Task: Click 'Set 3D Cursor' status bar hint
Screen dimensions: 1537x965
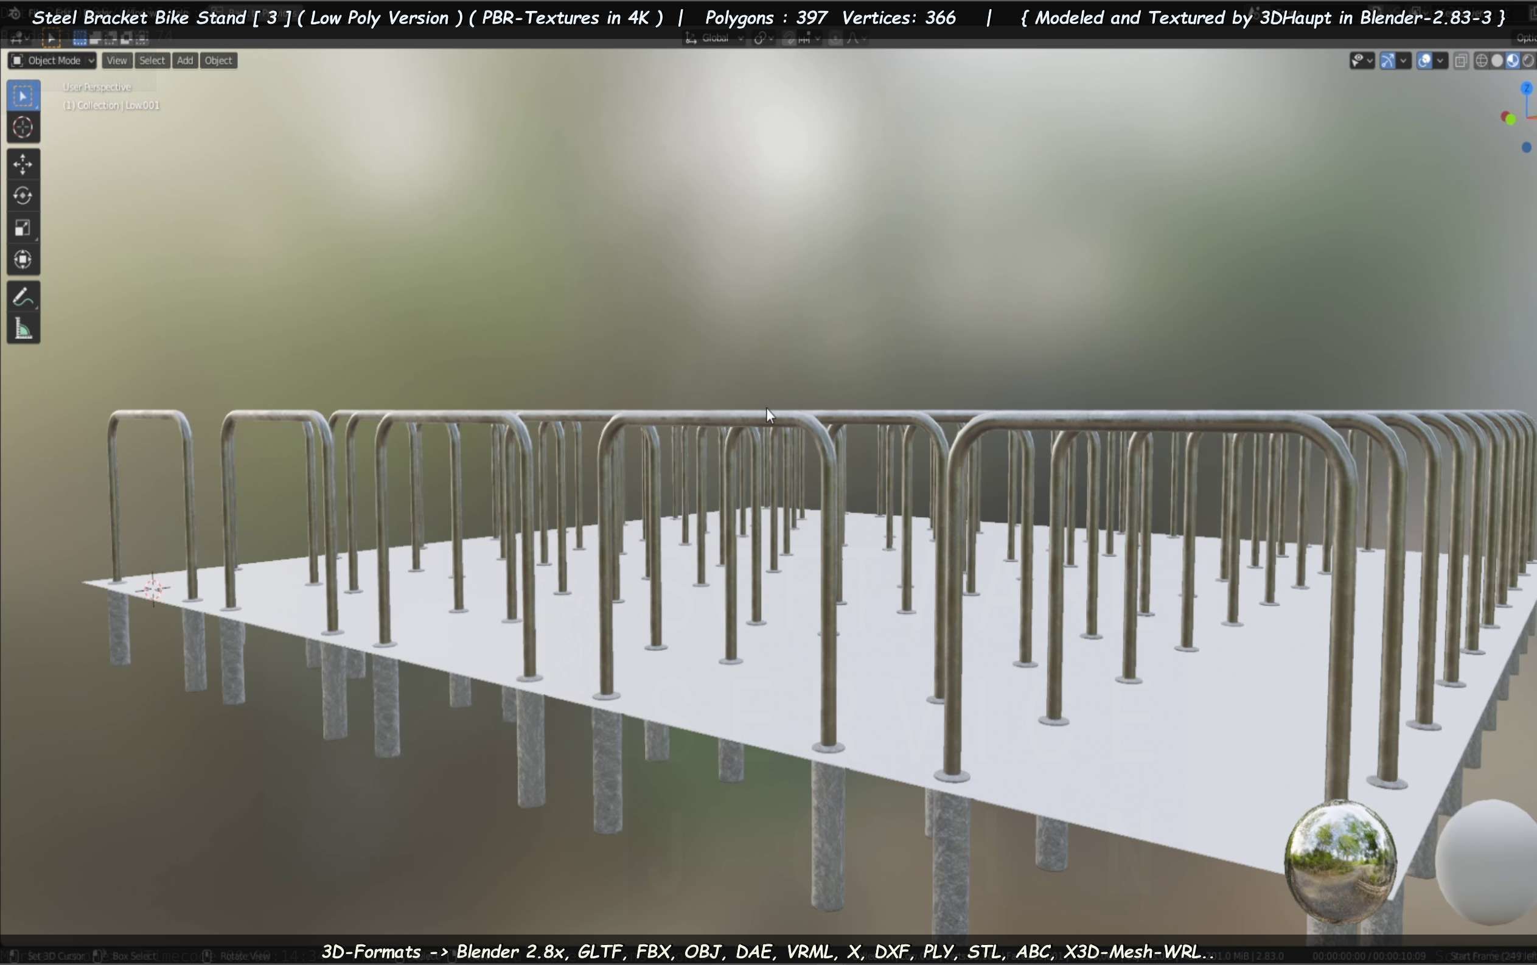Action: [x=55, y=956]
